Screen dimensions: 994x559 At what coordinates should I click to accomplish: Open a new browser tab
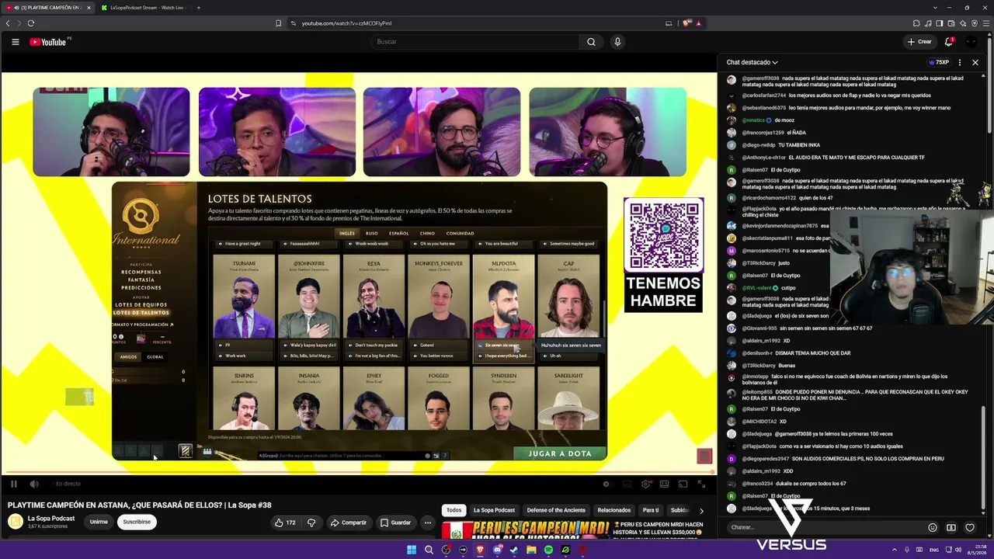pyautogui.click(x=198, y=8)
